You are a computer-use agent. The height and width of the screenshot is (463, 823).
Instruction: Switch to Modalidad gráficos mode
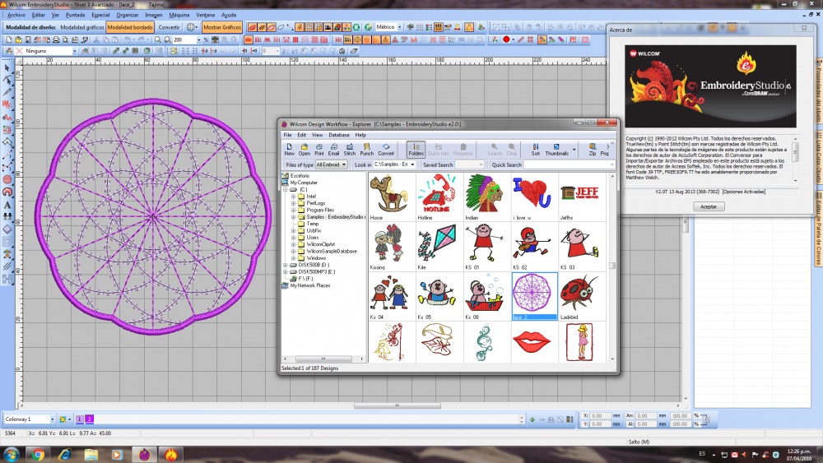tap(81, 27)
